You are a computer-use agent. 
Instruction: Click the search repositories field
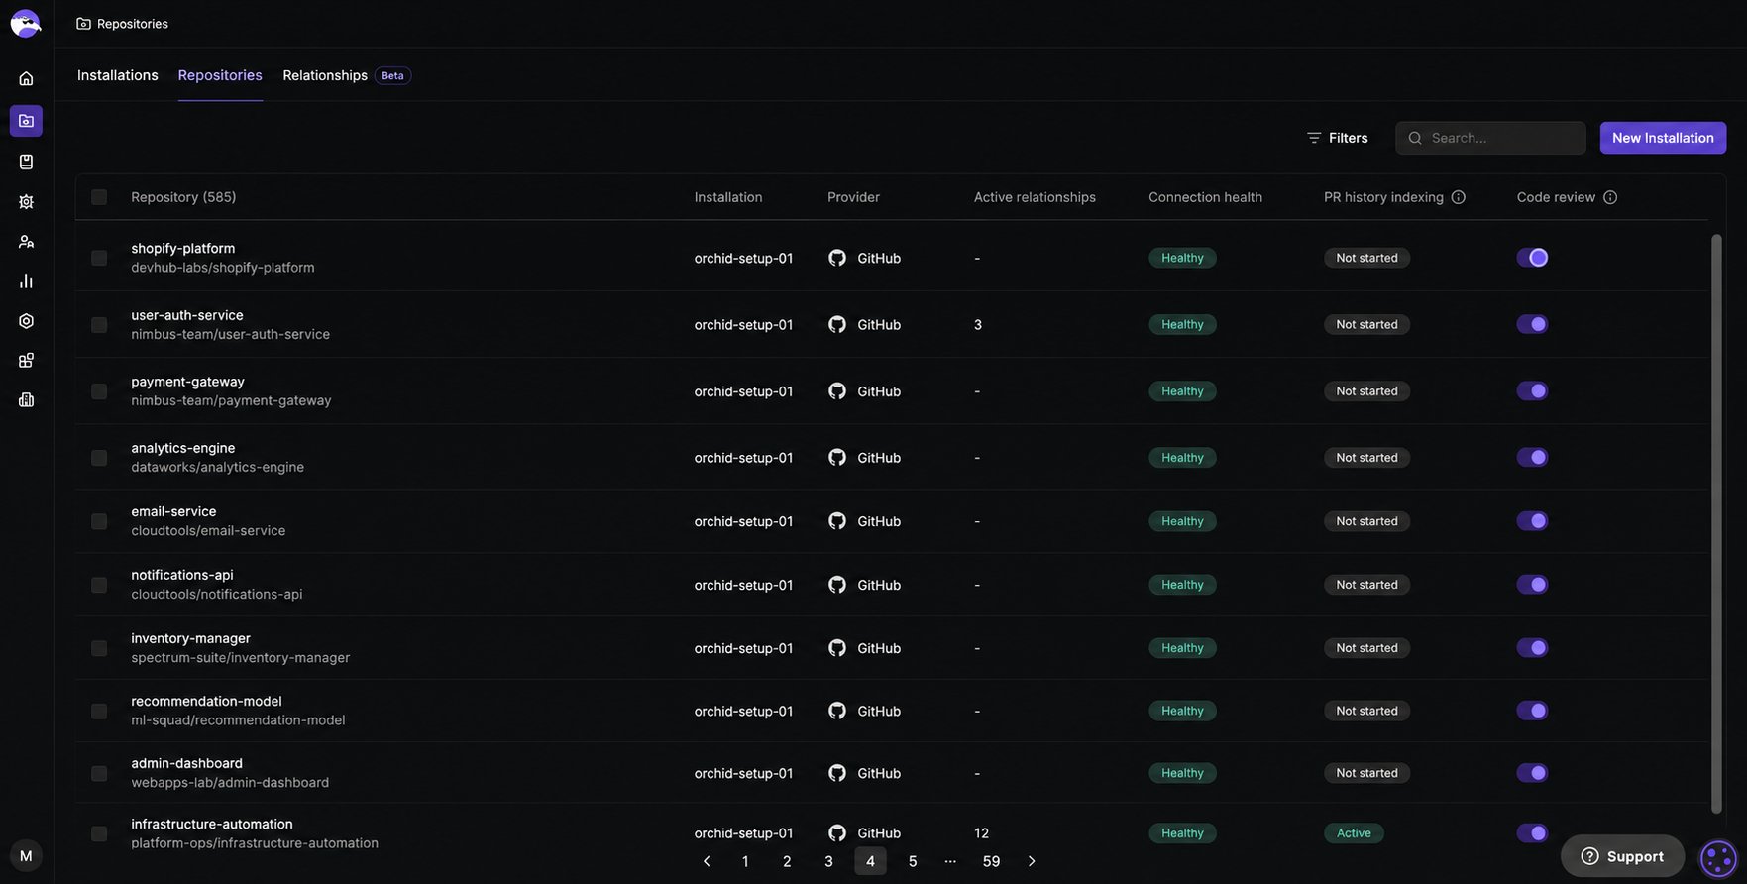point(1490,138)
